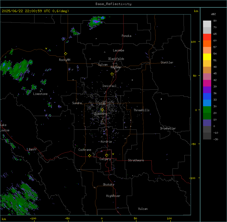This screenshot has width=227, height=222.
Task: Click the -50 tick on right axis
Action: (x=193, y=144)
